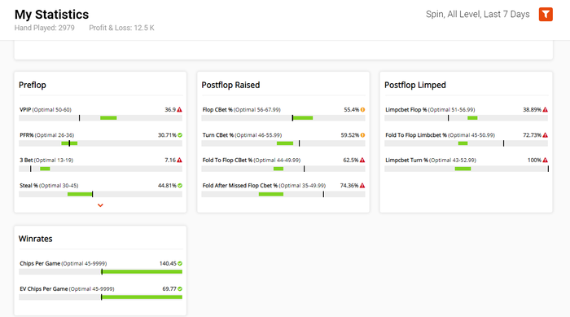This screenshot has height=317, width=570.
Task: Click the warning triangle beside 3 Bet
Action: pos(180,161)
